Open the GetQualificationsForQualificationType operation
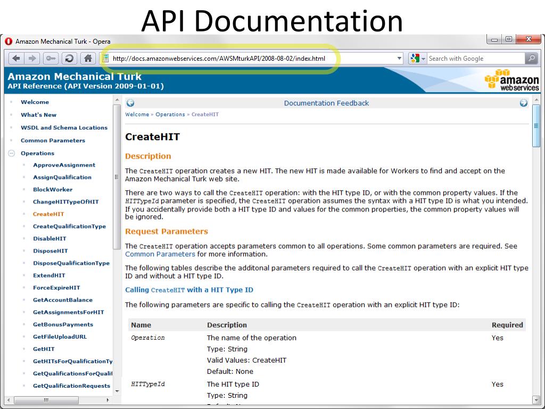 point(72,373)
